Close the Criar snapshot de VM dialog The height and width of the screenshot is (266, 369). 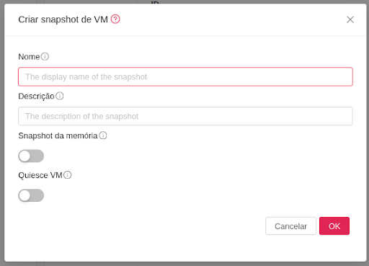click(350, 19)
